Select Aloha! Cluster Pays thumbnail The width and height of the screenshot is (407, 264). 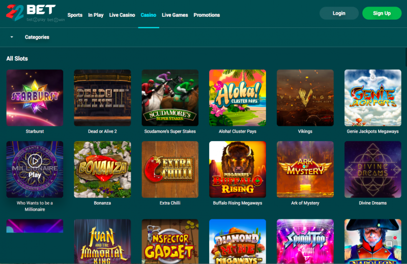238,98
